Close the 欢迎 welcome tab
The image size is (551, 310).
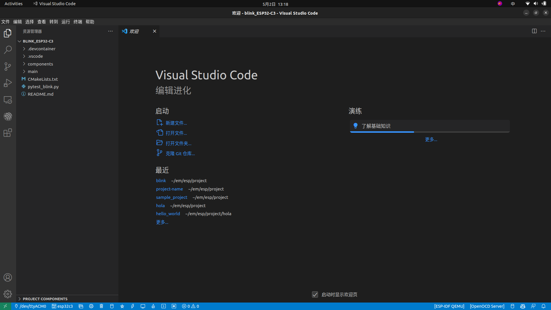point(155,31)
